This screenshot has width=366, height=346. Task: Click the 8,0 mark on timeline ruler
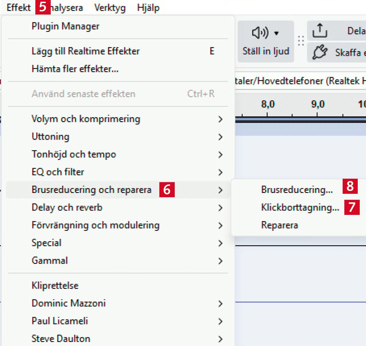tap(268, 105)
